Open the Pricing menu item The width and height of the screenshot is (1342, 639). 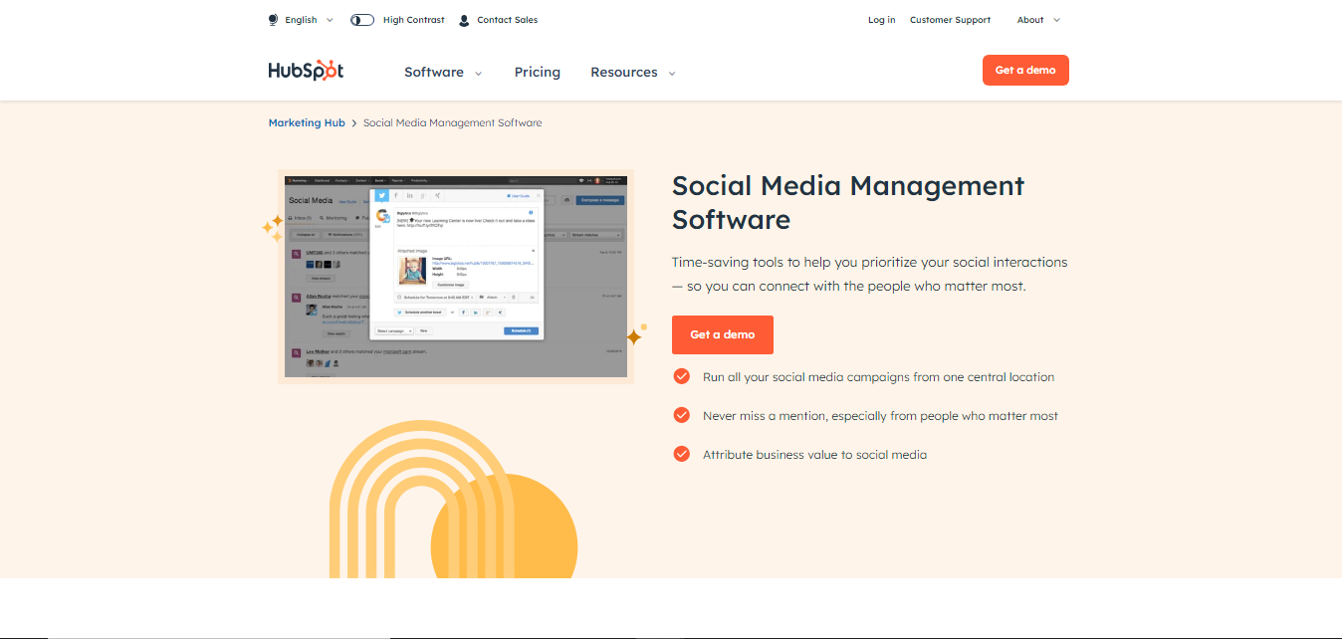[x=538, y=72]
